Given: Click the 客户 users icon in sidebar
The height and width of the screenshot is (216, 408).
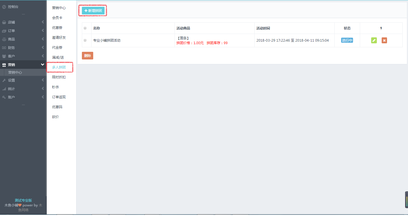Looking at the screenshot, I should click(x=4, y=56).
